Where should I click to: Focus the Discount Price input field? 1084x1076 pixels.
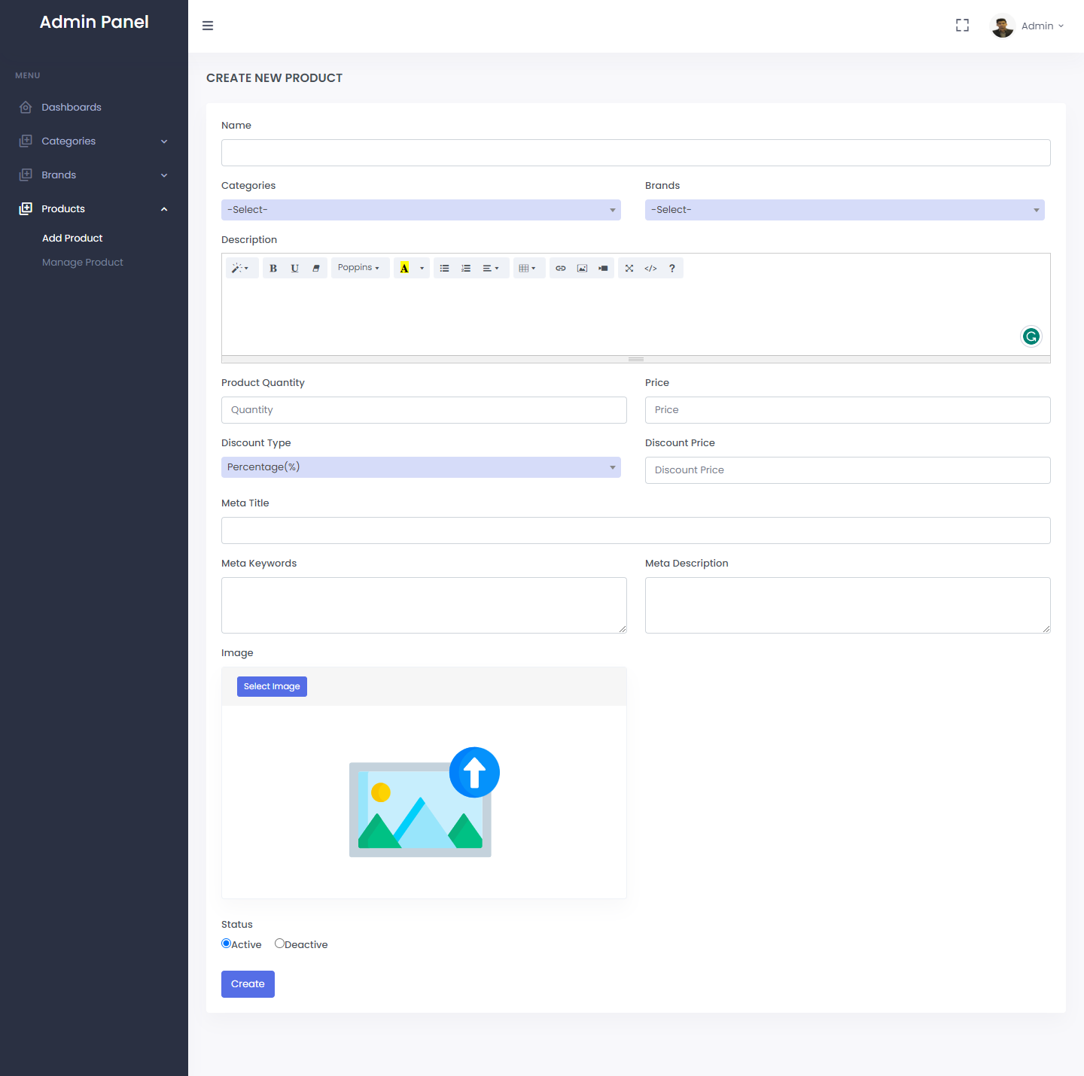(x=848, y=470)
